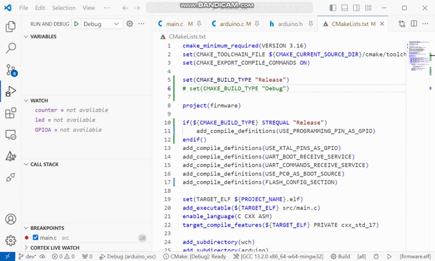The width and height of the screenshot is (435, 261).
Task: Unpin the arduino.c tab
Action: (x=257, y=24)
